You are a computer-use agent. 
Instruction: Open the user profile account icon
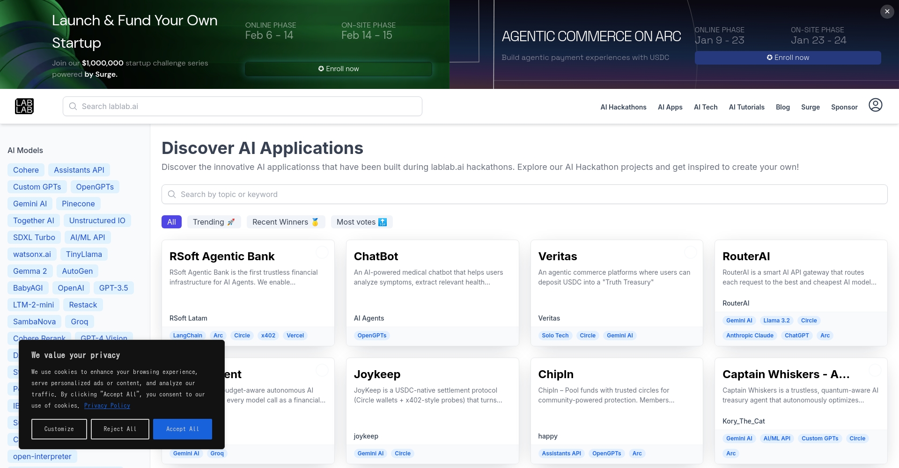coord(875,105)
